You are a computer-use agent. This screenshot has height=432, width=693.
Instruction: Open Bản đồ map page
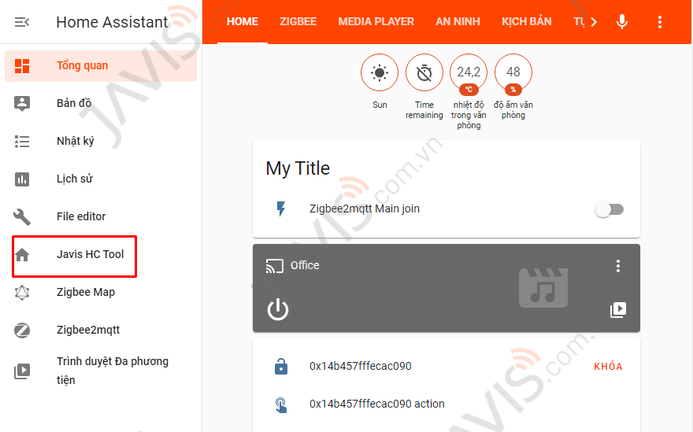coord(101,103)
